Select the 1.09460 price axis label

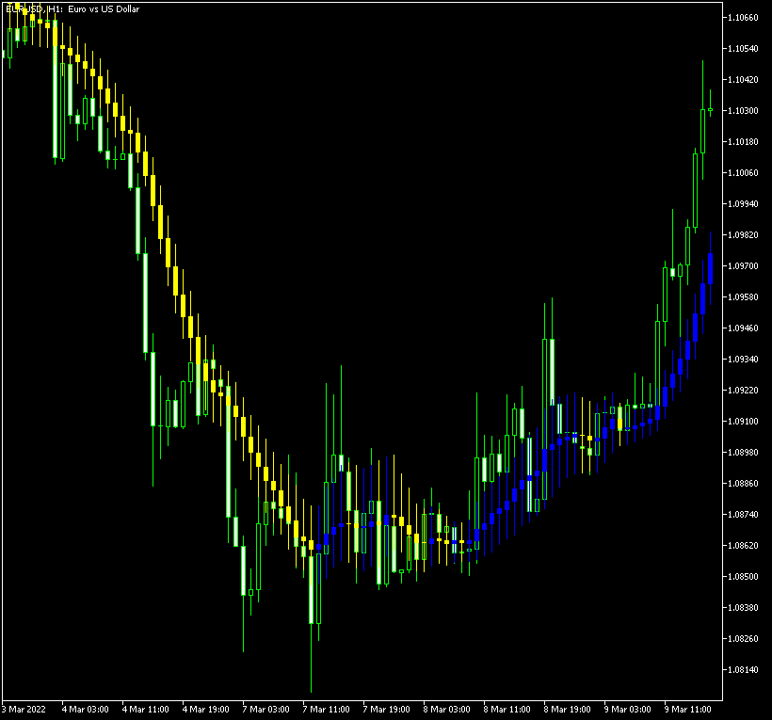click(x=745, y=328)
